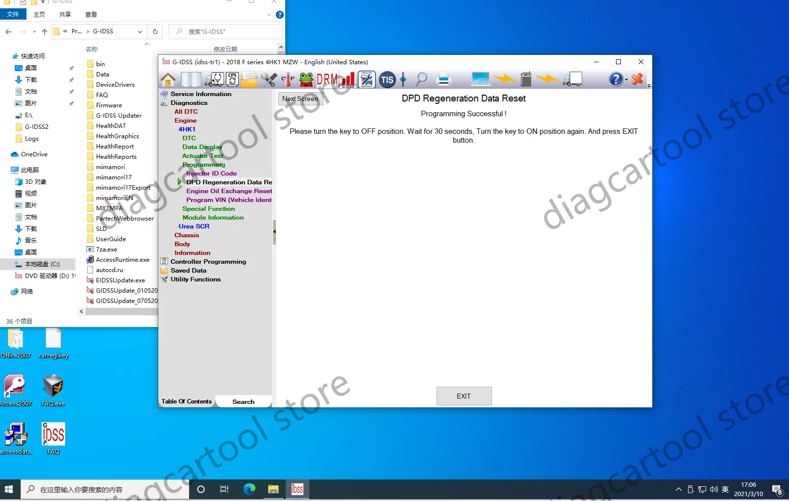Select Injector ID Code in the tree
Image resolution: width=789 pixels, height=501 pixels.
pos(211,174)
